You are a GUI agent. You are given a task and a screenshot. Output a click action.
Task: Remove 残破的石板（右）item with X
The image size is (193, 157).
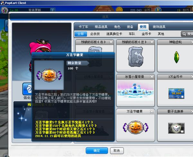[111, 42]
